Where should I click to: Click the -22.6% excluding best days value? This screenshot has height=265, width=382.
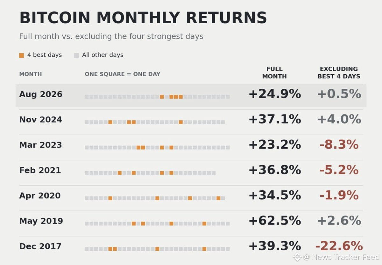point(339,246)
